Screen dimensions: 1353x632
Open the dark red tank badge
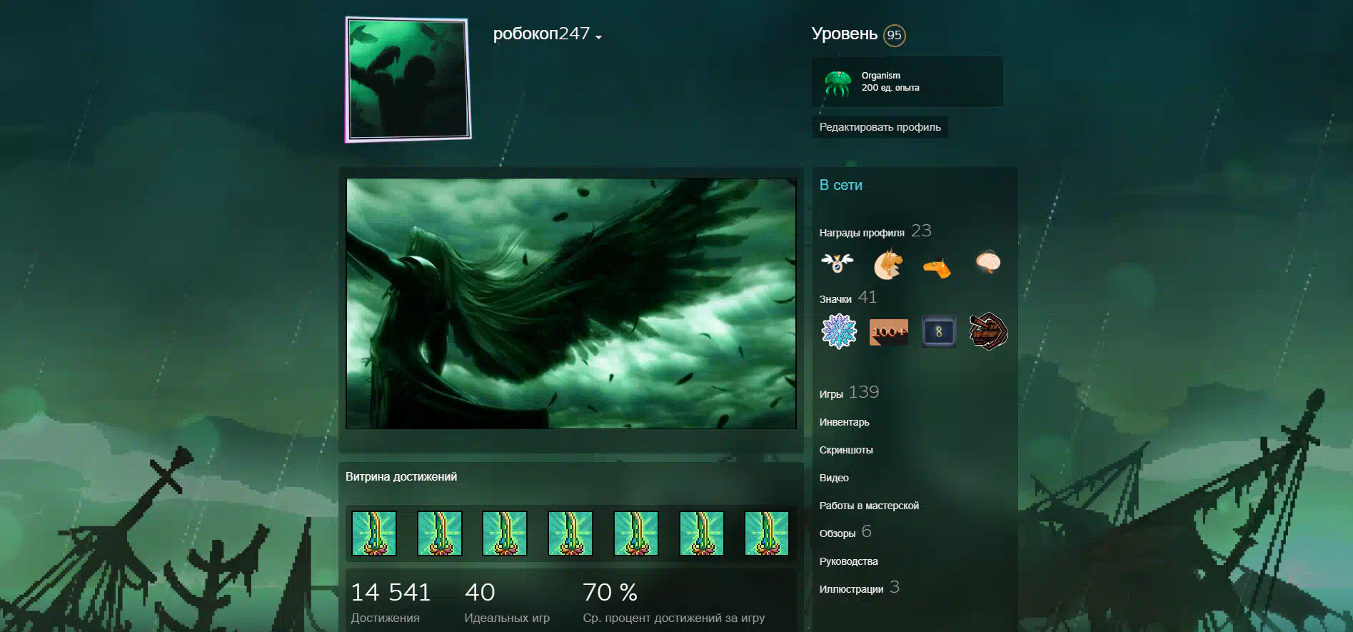pos(988,331)
